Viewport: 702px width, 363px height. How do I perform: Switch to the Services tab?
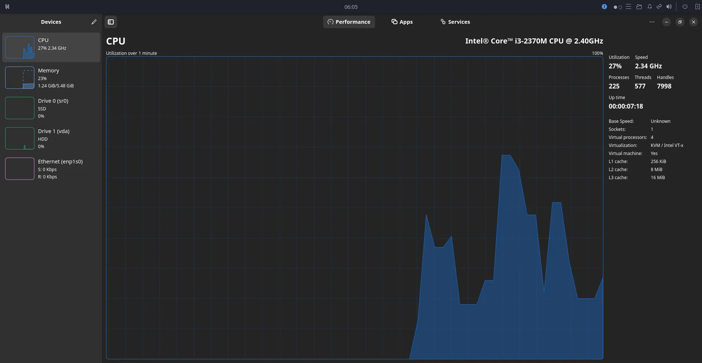455,22
